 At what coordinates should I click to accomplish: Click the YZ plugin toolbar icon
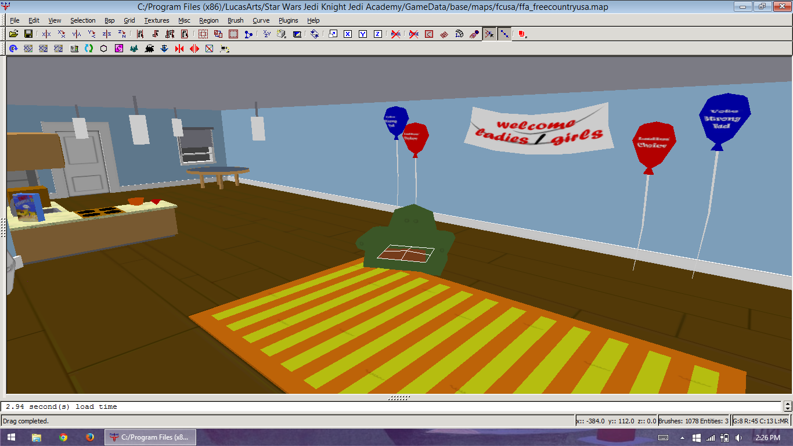point(58,49)
